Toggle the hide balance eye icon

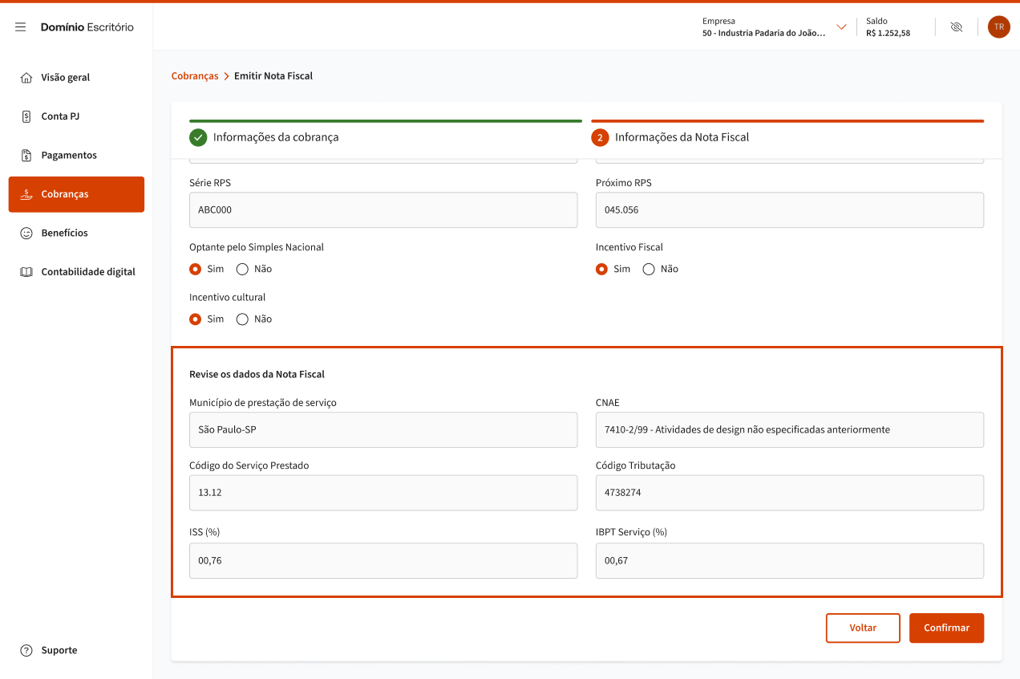[x=956, y=27]
